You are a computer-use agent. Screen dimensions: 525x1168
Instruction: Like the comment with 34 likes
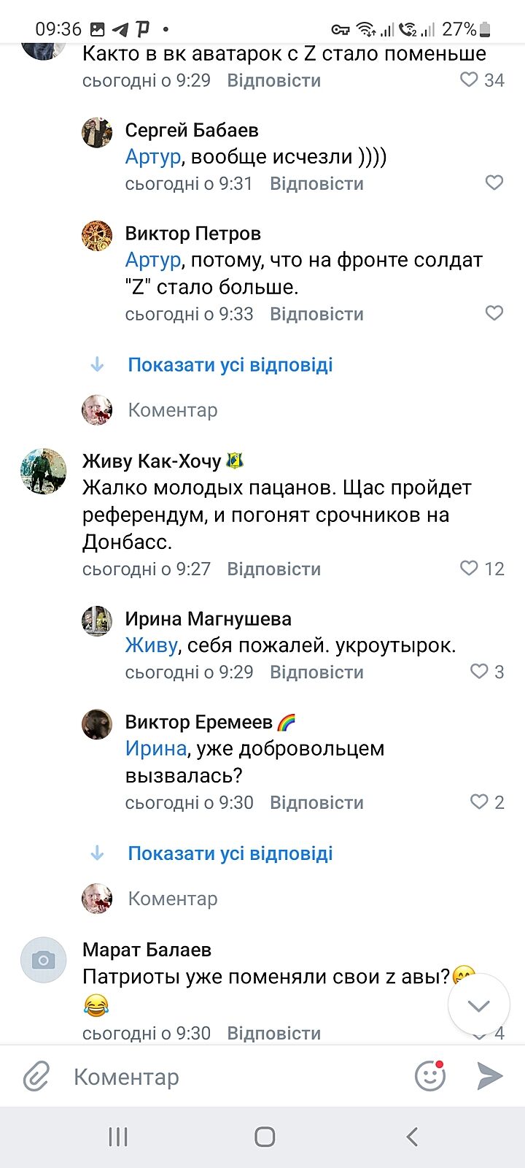[470, 80]
